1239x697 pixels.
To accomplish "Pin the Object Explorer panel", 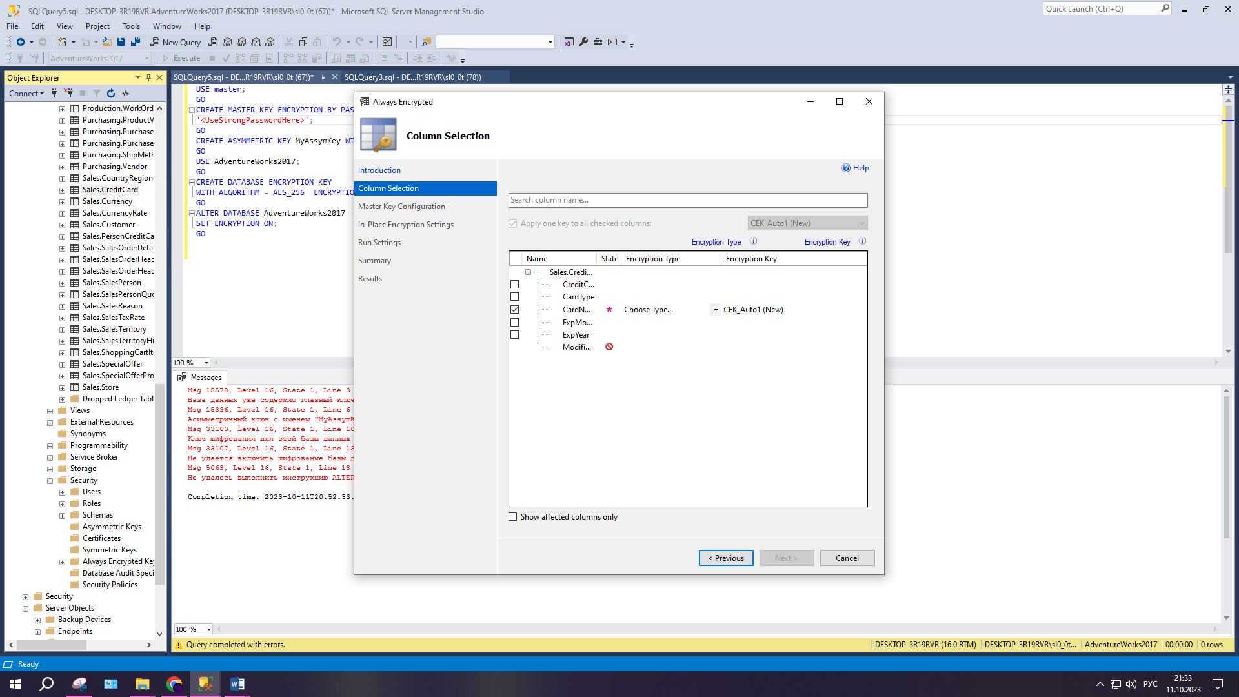I will (x=148, y=77).
